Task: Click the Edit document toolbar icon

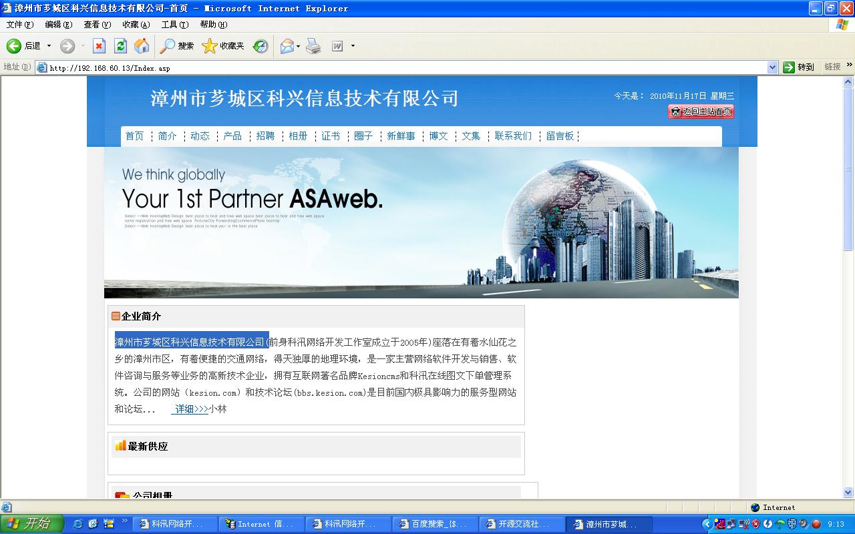Action: [338, 46]
